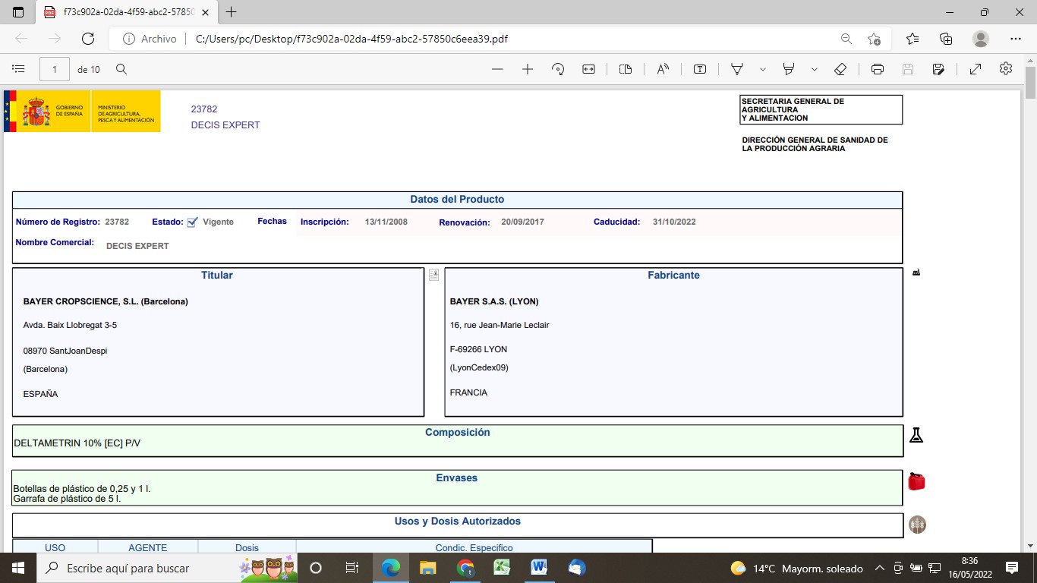Click the small card icon next to Titular
This screenshot has height=583, width=1037.
tap(433, 275)
